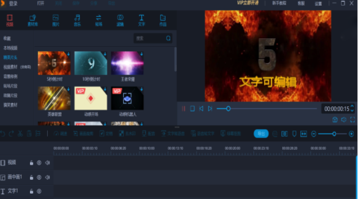Image resolution: width=358 pixels, height=199 pixels.
Task: Stop the preview playback
Action: point(192,109)
